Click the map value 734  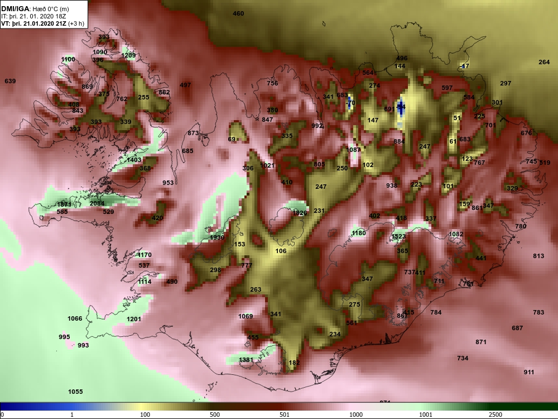pyautogui.click(x=463, y=358)
